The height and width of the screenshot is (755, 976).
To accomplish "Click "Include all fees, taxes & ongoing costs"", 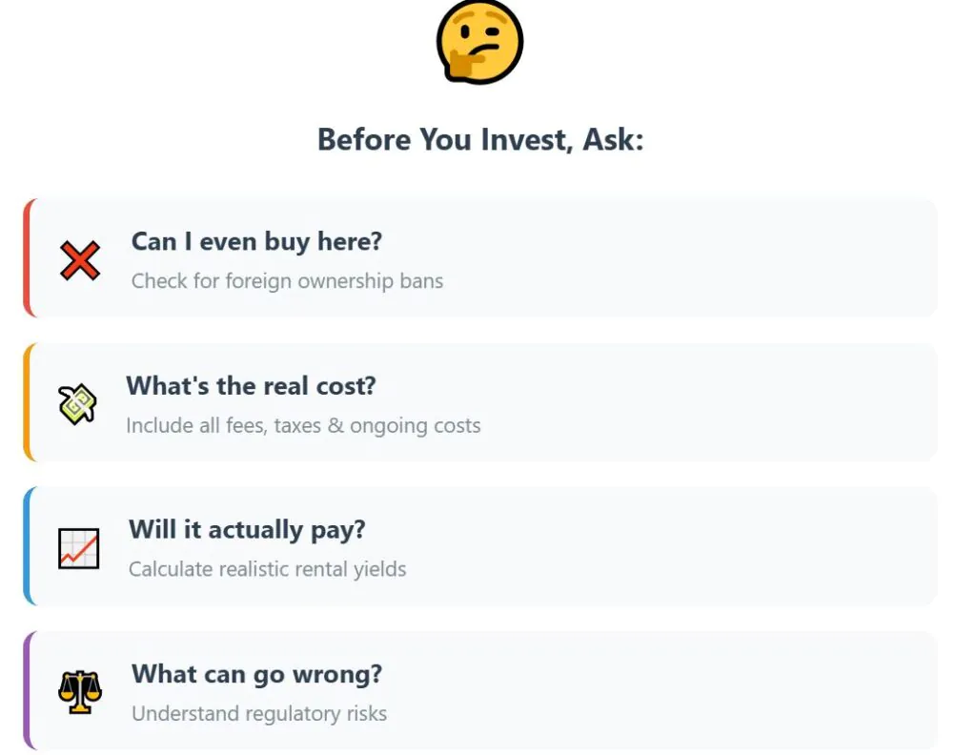I will (x=303, y=425).
